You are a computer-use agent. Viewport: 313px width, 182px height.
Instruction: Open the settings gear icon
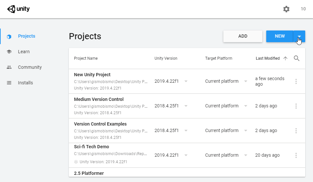pos(286,9)
